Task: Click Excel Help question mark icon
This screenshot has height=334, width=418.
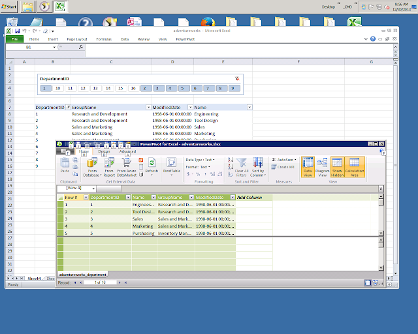Action: 373,39
